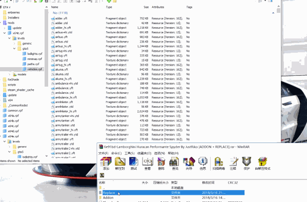Sort OpenIV file list by Name column
The width and height of the screenshot is (307, 202).
(x=55, y=7)
